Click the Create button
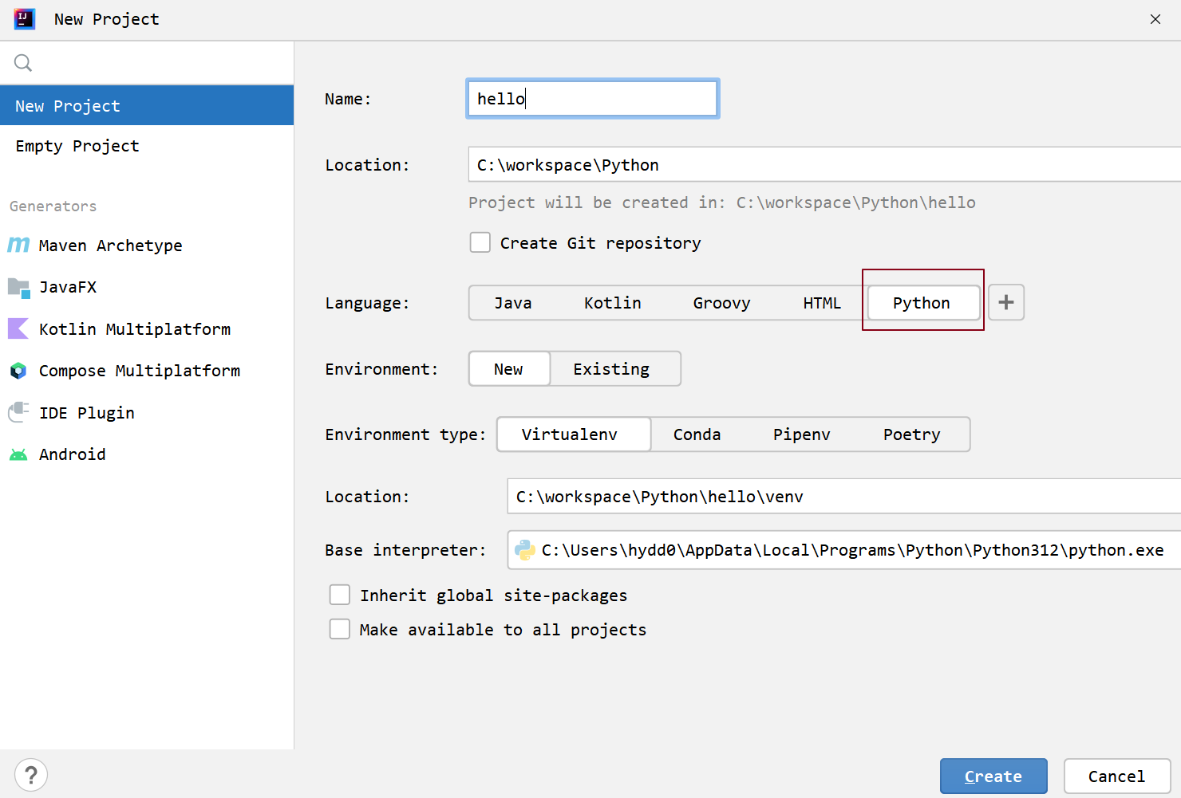This screenshot has width=1181, height=798. (993, 776)
